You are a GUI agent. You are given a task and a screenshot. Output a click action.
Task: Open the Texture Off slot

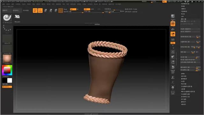pyautogui.click(x=7, y=49)
